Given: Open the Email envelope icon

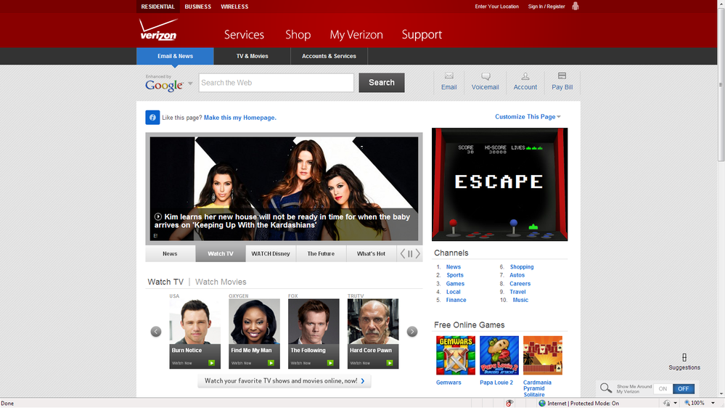Looking at the screenshot, I should coord(448,76).
